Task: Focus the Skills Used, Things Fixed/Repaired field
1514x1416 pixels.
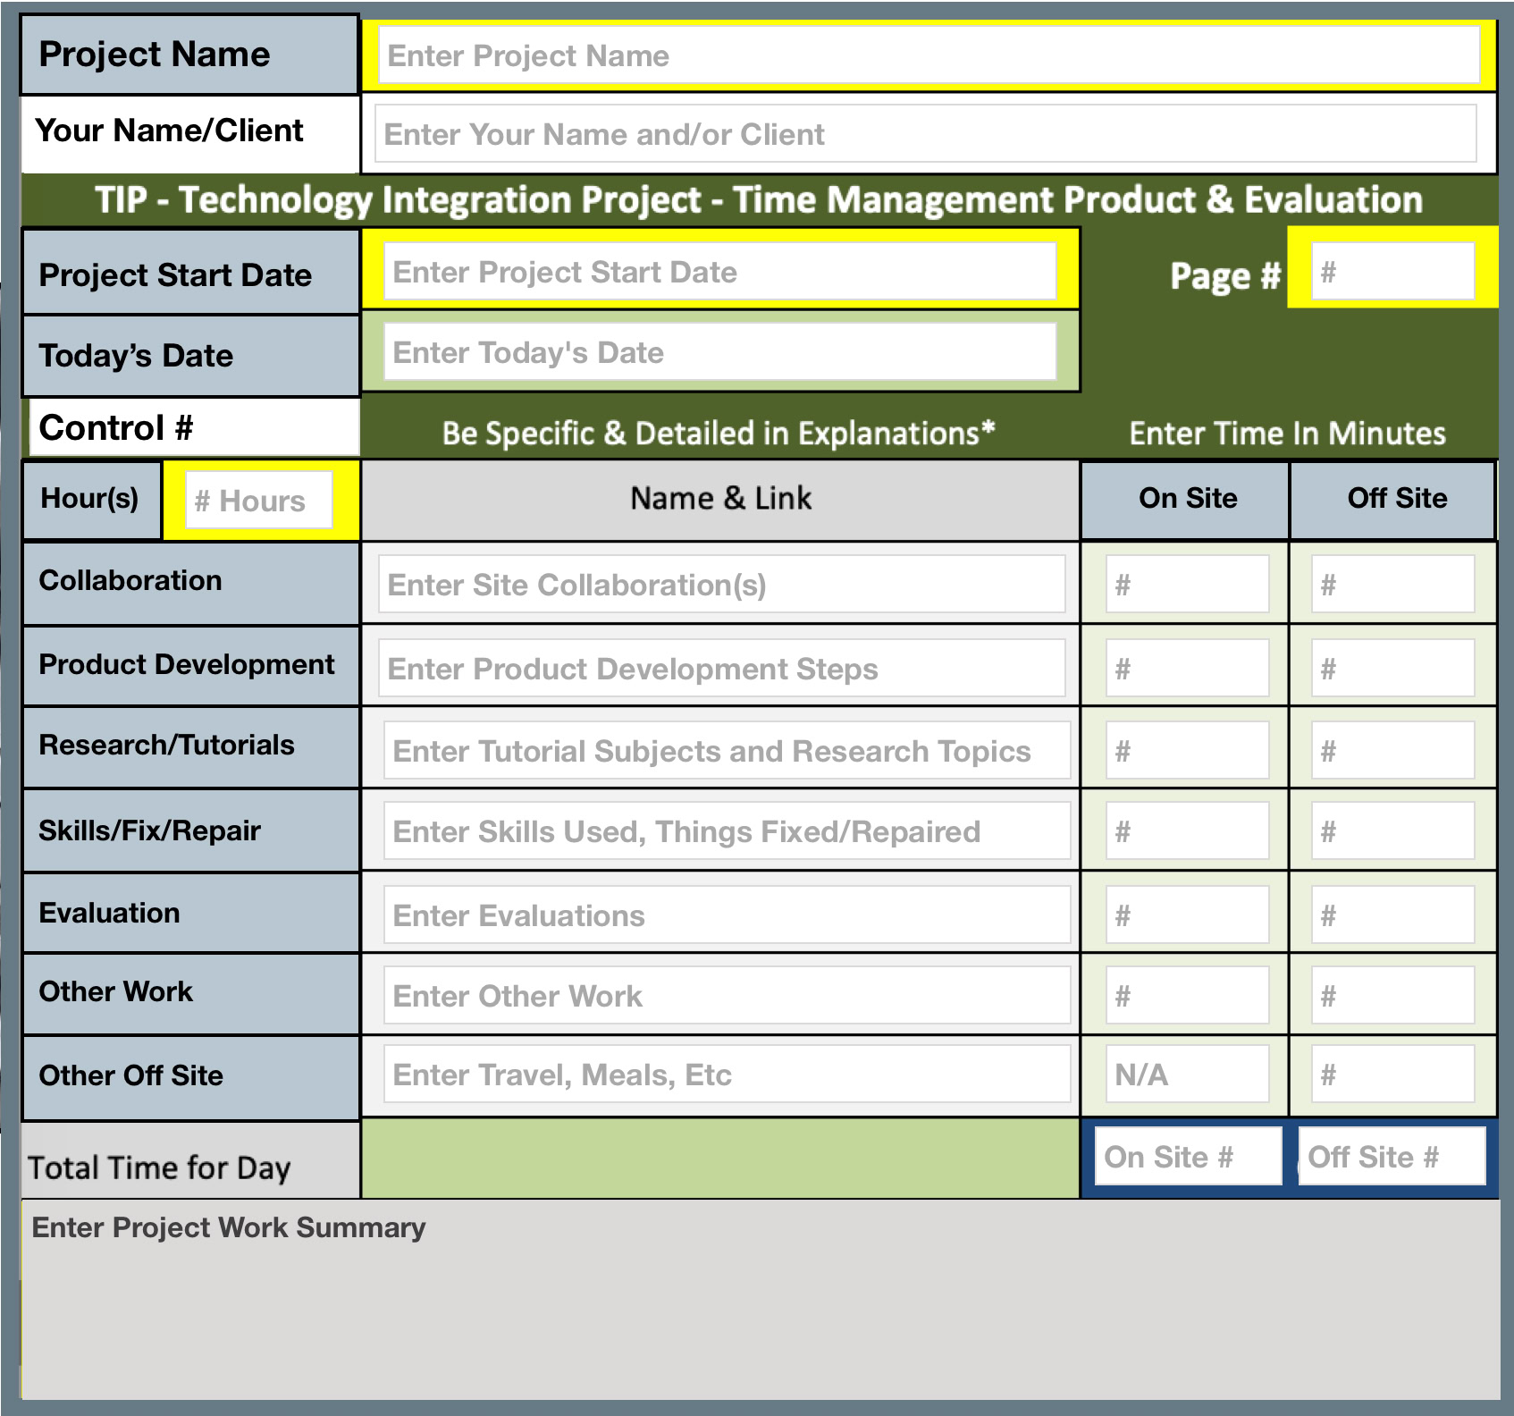Action: [728, 830]
